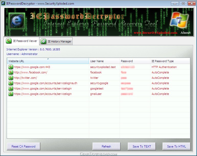
Task: Minimize the IEPasswordDecryptor window
Action: pos(175,4)
